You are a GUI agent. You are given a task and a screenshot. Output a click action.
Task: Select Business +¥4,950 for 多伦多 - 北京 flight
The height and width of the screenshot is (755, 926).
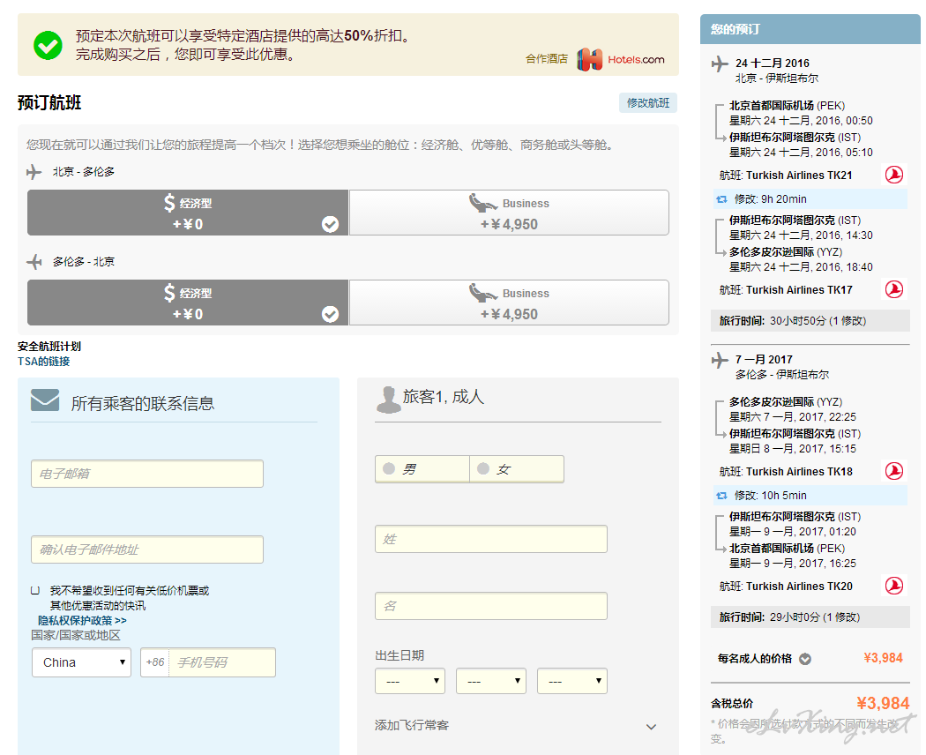(x=509, y=303)
